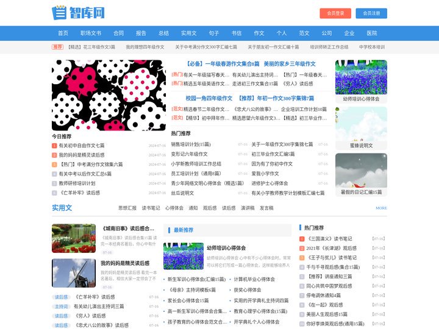Open 停电调休通知4篇 link
This screenshot has height=329, width=439.
[x=323, y=295]
